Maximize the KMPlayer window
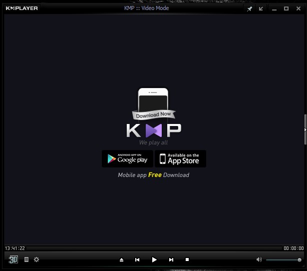This screenshot has width=307, height=271. [286, 8]
